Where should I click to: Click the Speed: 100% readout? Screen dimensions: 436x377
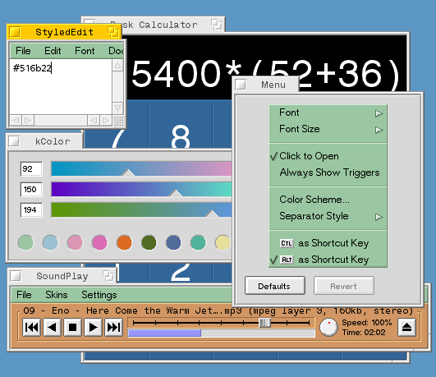tap(367, 323)
